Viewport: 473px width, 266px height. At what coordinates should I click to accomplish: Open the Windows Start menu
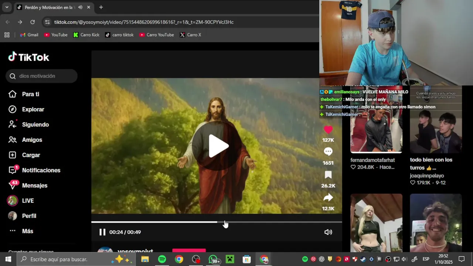pyautogui.click(x=8, y=259)
